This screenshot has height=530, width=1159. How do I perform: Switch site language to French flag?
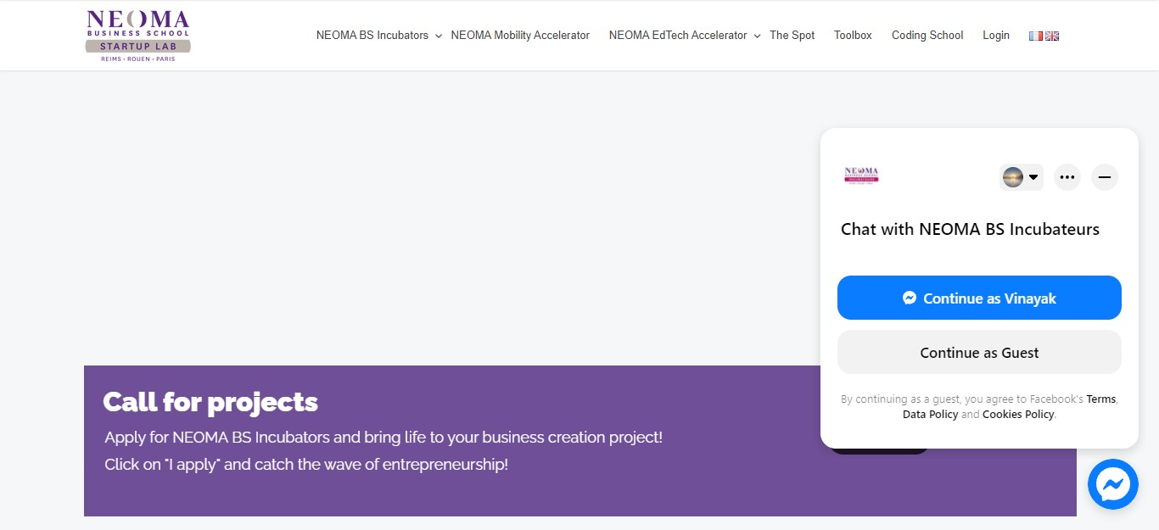coord(1035,36)
